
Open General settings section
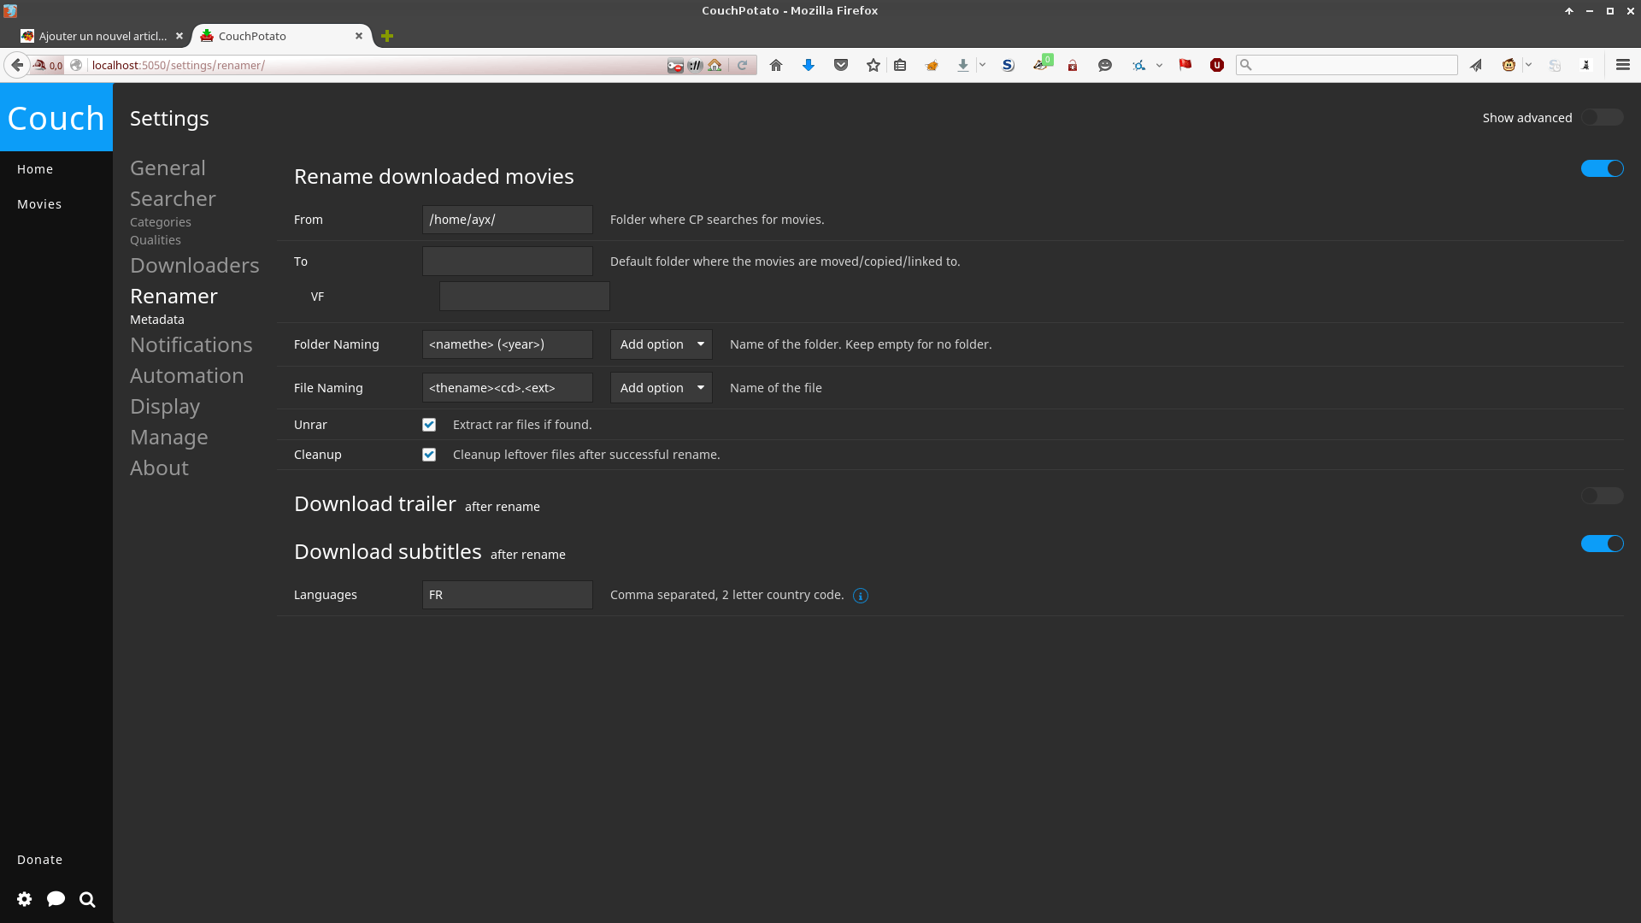pos(168,168)
